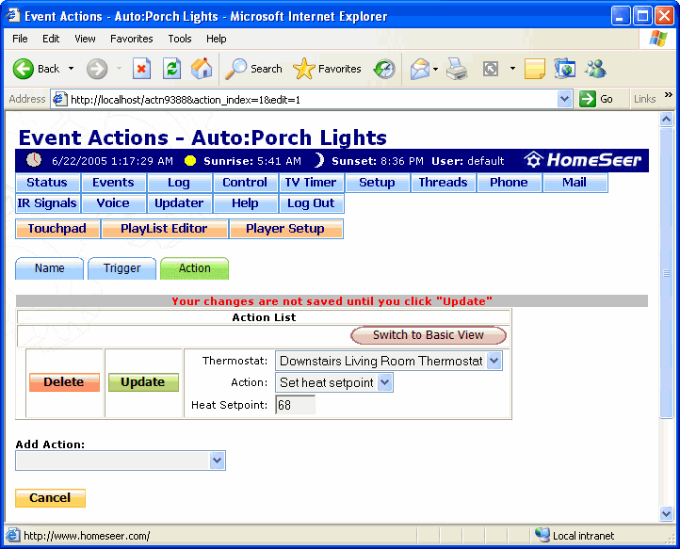Click the Windows flag logo
Viewport: 680px width, 549px height.
[x=658, y=39]
